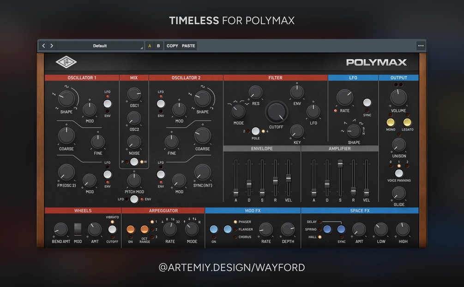The width and height of the screenshot is (464, 287).
Task: Select preset slot A
Action: pyautogui.click(x=150, y=46)
